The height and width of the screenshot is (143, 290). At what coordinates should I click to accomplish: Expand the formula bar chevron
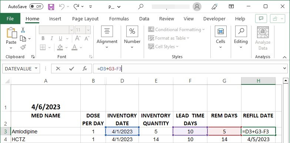[x=284, y=69]
